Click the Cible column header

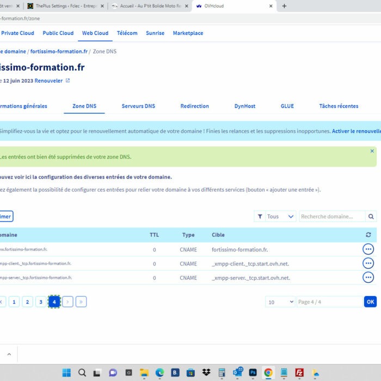point(218,235)
